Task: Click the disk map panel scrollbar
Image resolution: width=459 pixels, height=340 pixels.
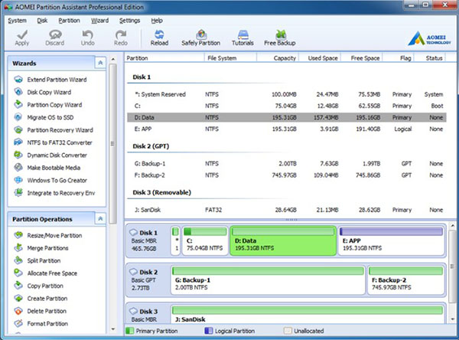Action: 453,266
